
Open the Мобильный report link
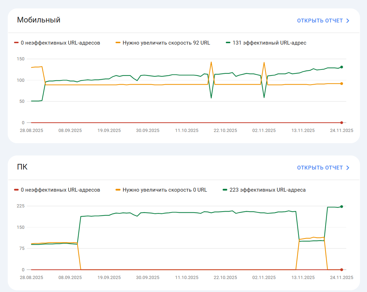320,21
